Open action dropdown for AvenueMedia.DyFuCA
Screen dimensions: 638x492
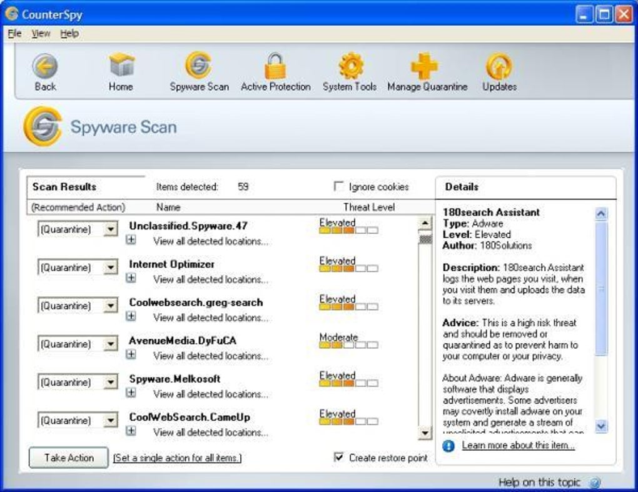click(110, 344)
